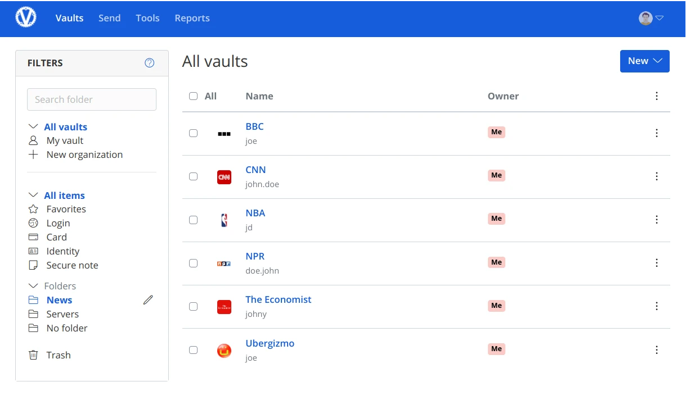The height and width of the screenshot is (400, 686).
Task: Click the three-dot menu in table header
Action: point(656,96)
